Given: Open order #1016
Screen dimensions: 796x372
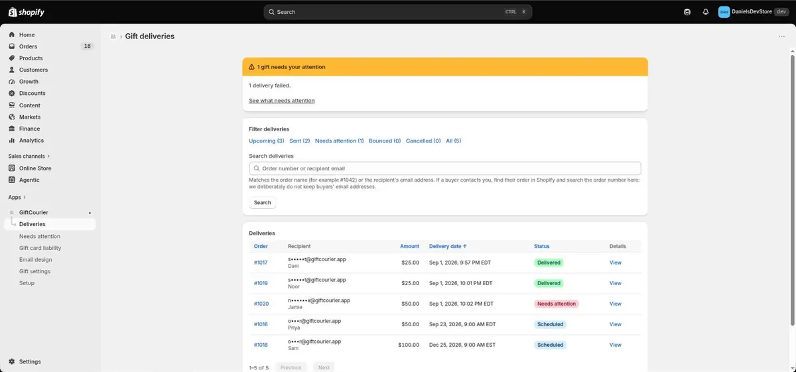Looking at the screenshot, I should (x=261, y=324).
